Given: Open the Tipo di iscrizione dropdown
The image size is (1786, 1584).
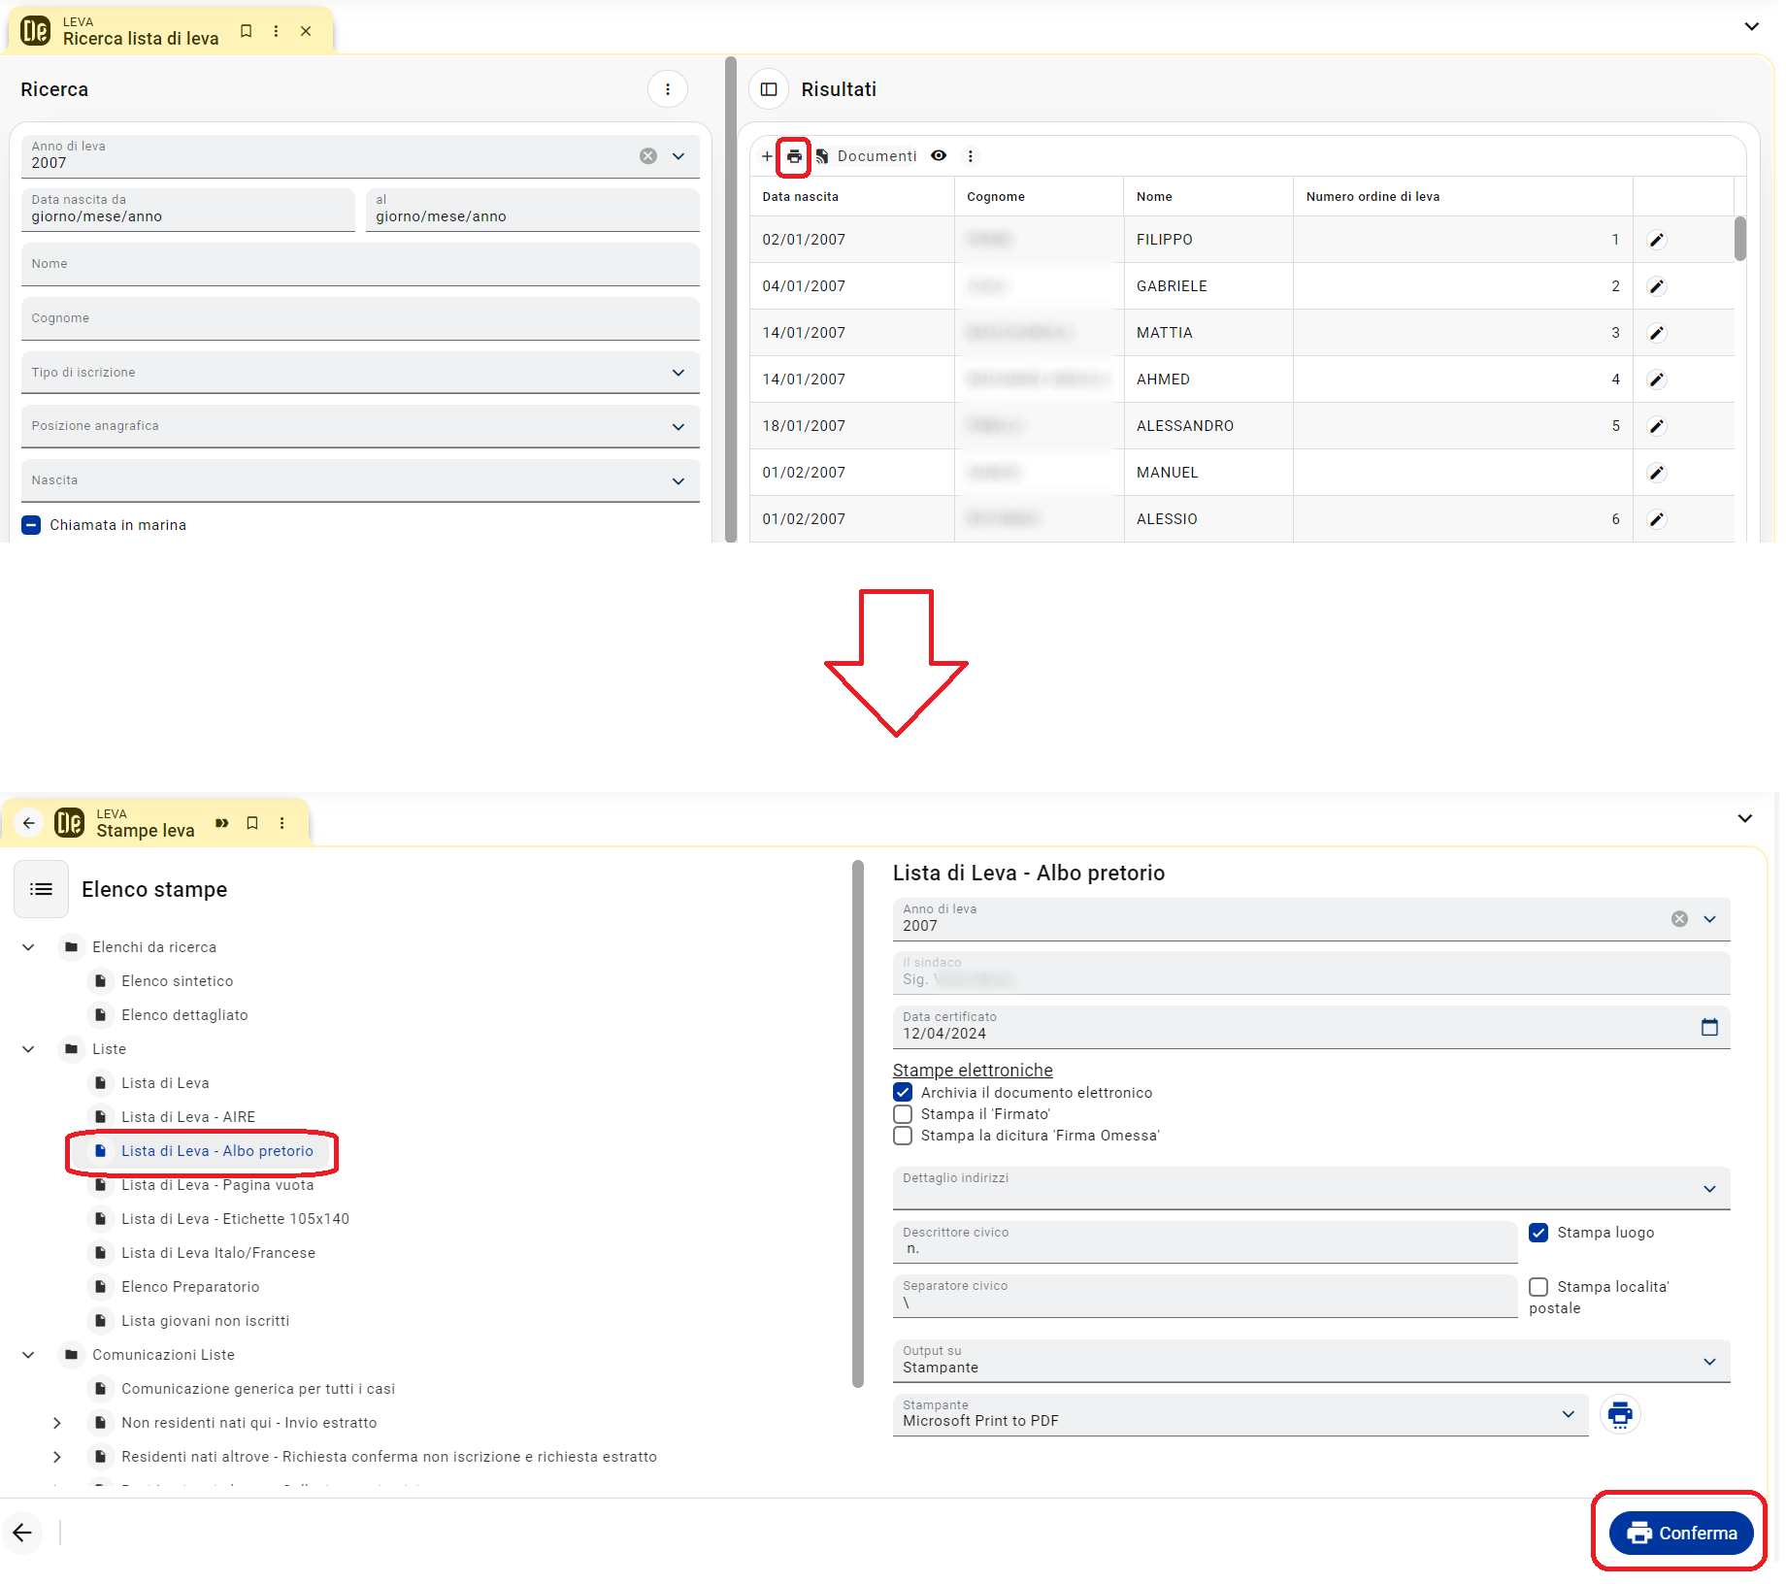Looking at the screenshot, I should 360,373.
